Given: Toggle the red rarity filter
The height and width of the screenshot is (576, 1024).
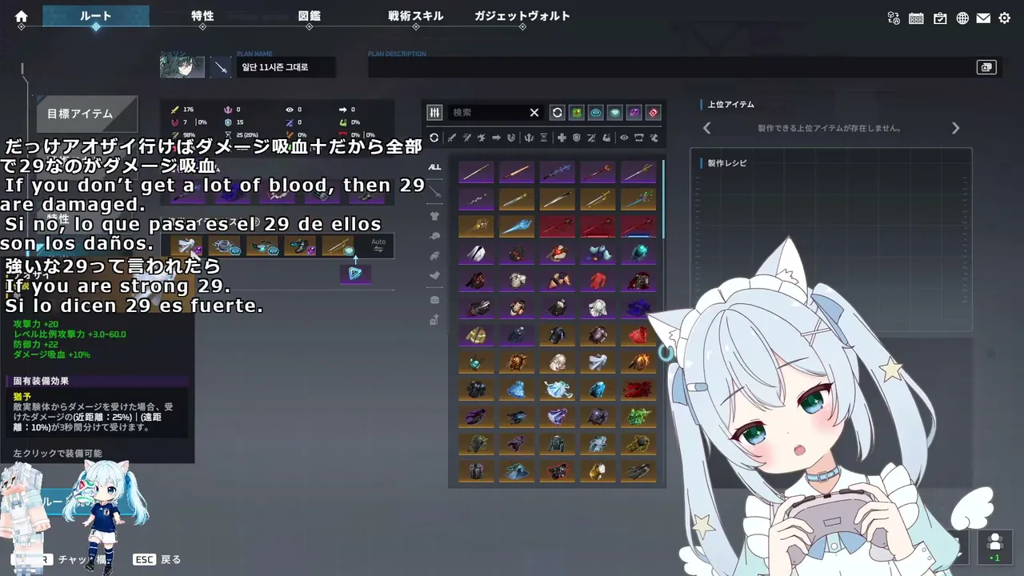Looking at the screenshot, I should pyautogui.click(x=654, y=113).
